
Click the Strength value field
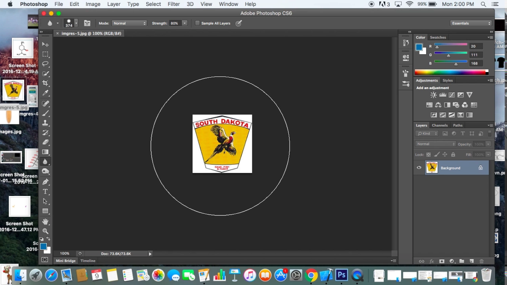tap(175, 23)
